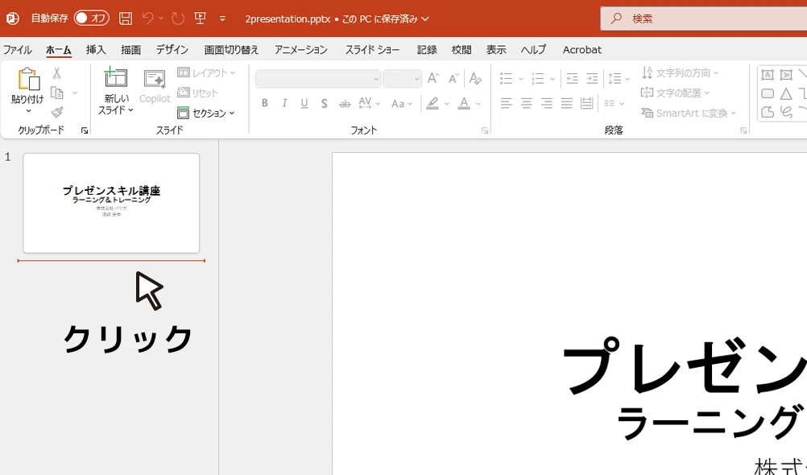This screenshot has width=807, height=475.
Task: Click the text highlight color pen
Action: [432, 103]
